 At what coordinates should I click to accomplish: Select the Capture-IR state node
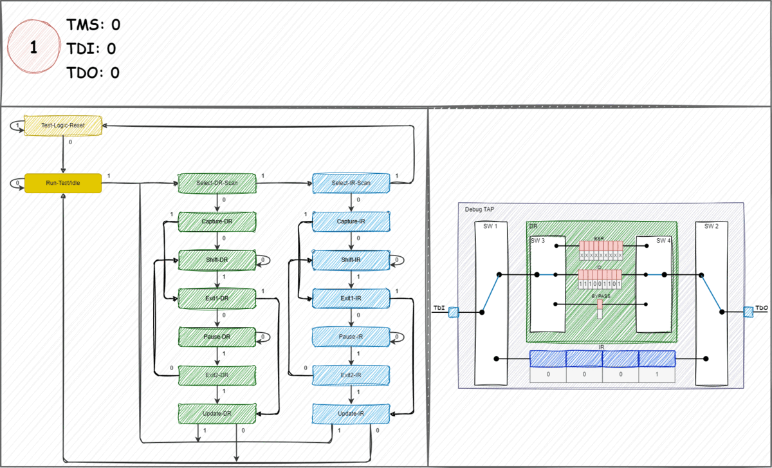(x=351, y=221)
